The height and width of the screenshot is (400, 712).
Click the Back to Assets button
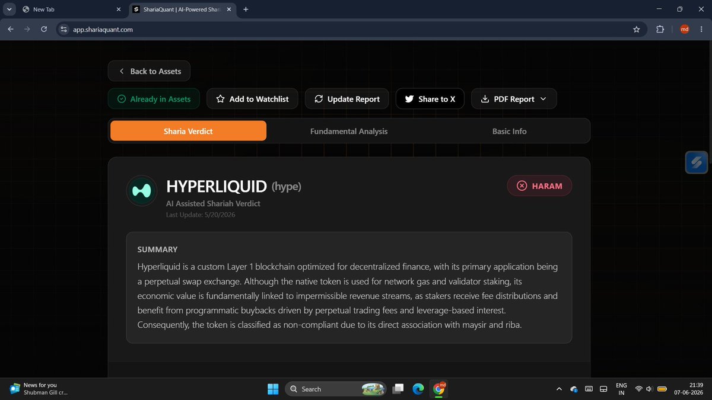tap(149, 71)
